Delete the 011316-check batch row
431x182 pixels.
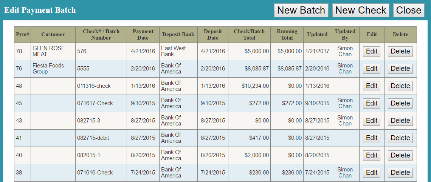[400, 86]
